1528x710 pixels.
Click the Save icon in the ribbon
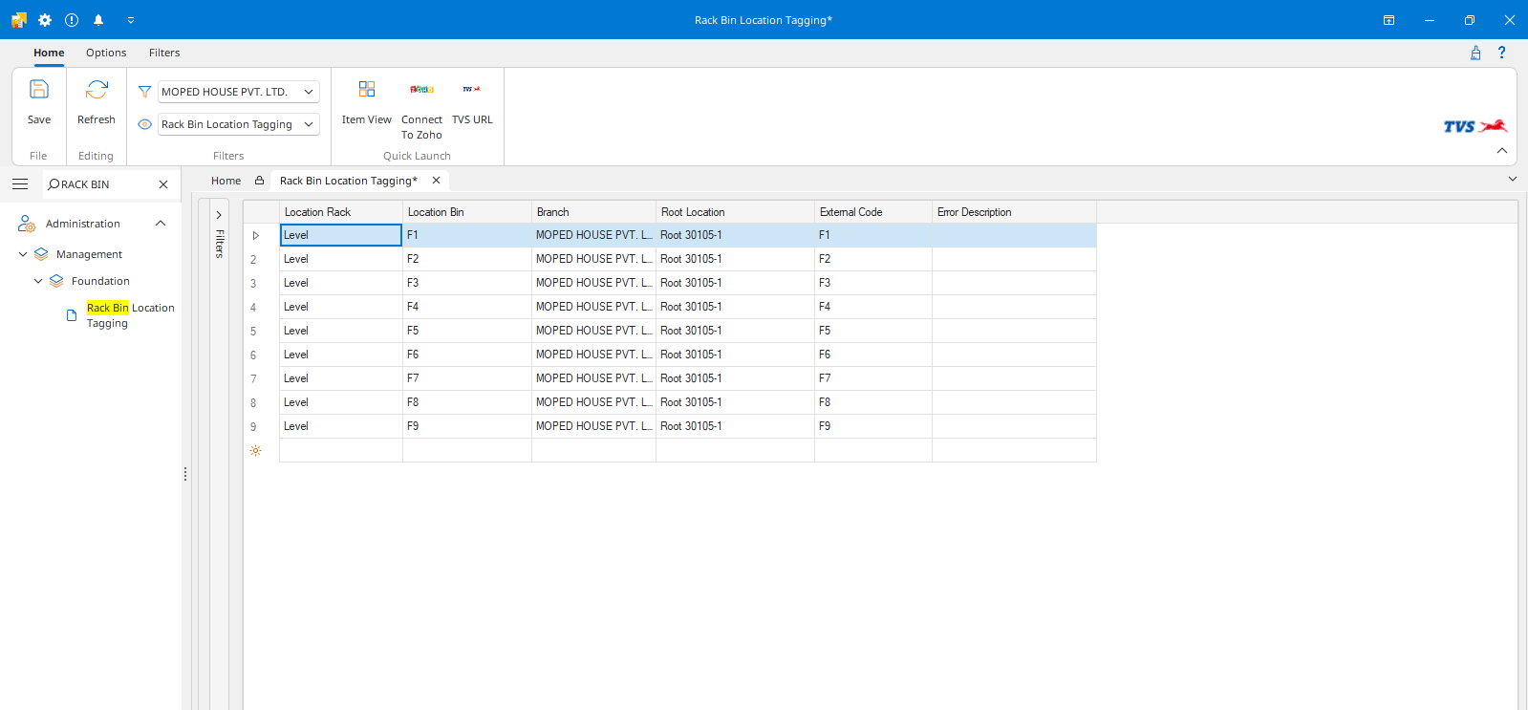coord(39,91)
